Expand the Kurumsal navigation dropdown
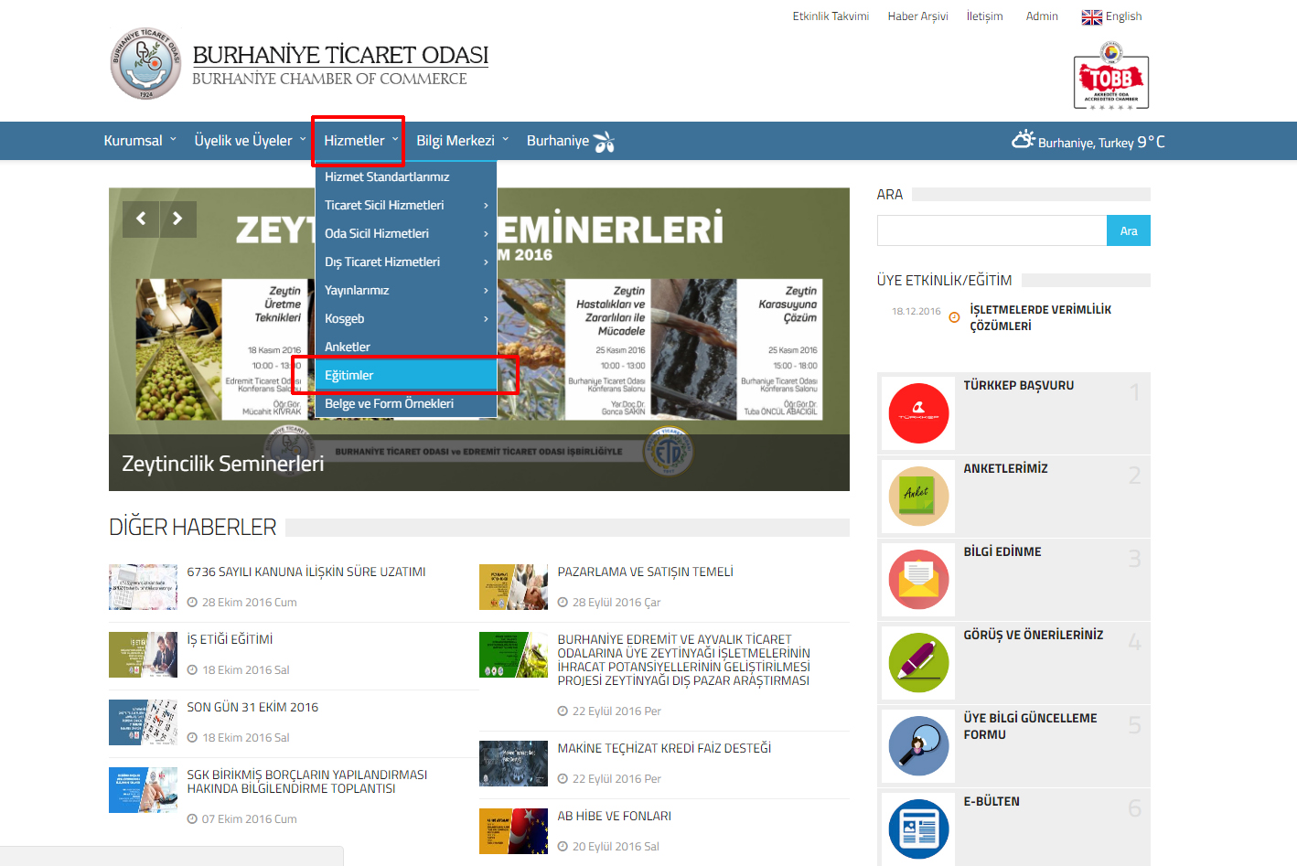Image resolution: width=1297 pixels, height=866 pixels. coord(140,141)
